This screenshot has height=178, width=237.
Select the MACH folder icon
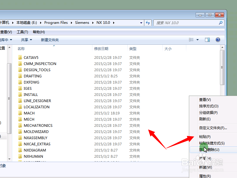tap(20, 113)
